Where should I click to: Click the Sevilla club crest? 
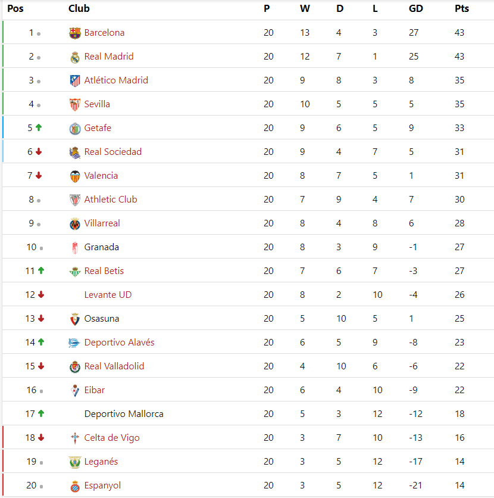click(75, 104)
